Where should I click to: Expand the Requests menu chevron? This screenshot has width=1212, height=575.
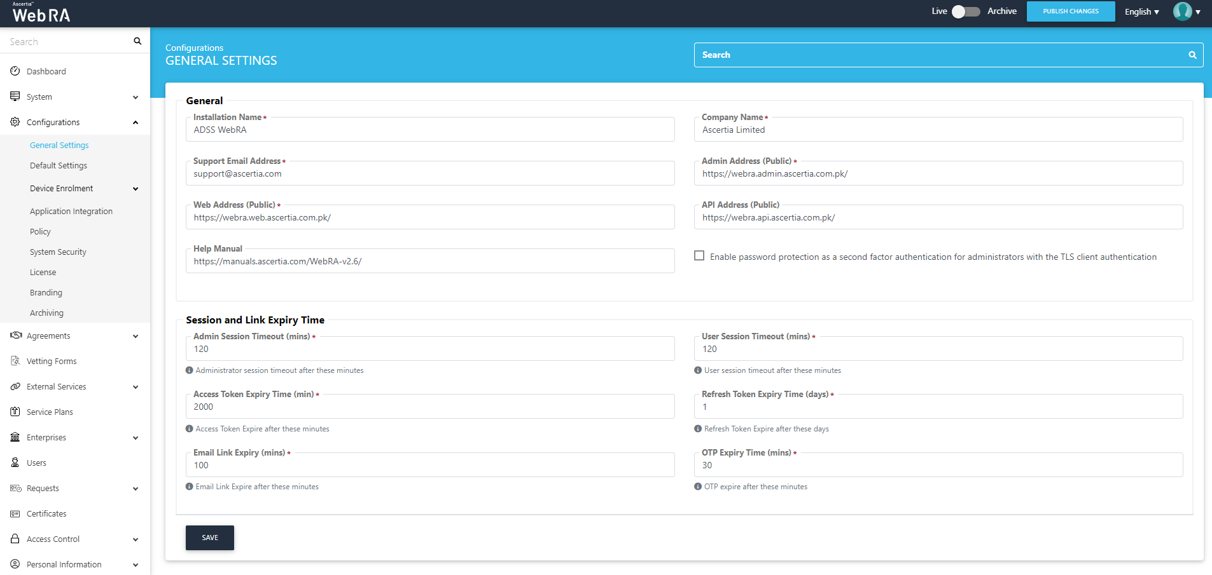(x=136, y=489)
